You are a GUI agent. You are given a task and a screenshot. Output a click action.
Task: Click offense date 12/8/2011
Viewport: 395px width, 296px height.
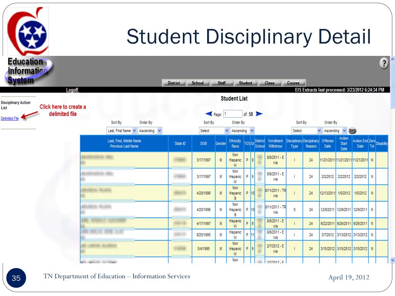pos(327,210)
